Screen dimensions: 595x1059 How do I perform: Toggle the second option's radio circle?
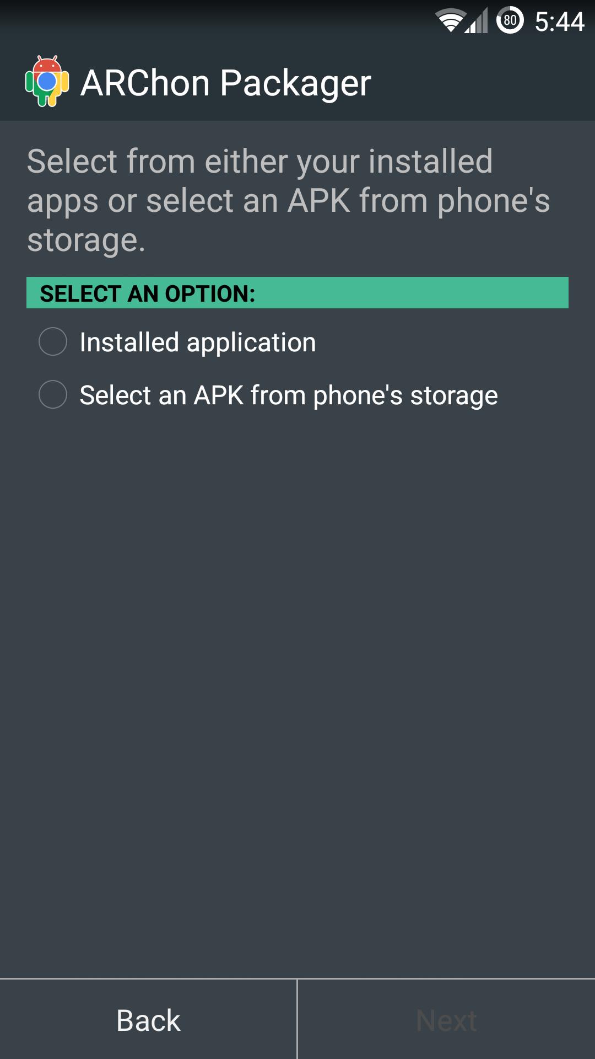(x=52, y=395)
